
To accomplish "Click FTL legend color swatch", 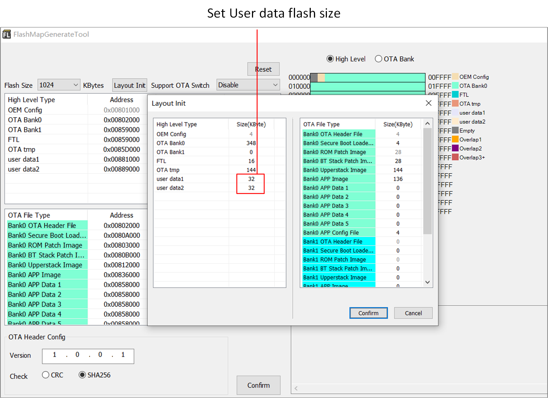I will [x=455, y=95].
